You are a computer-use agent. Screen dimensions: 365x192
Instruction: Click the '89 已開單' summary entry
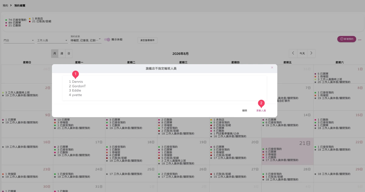click(15, 23)
